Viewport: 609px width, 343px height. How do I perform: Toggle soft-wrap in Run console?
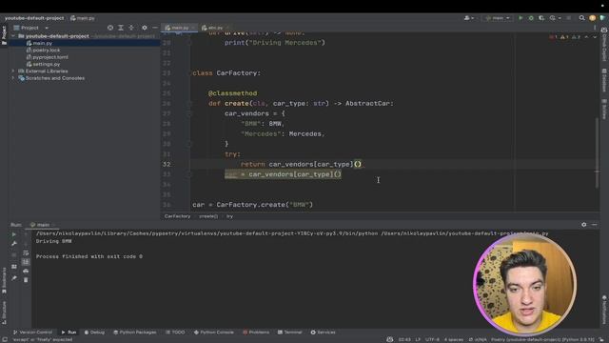[x=26, y=252]
